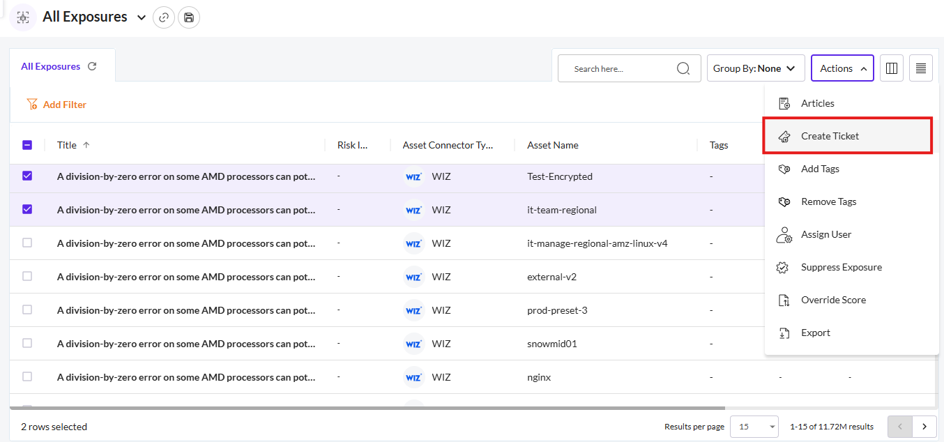Screen dimensions: 944x442
Task: Expand the All Exposures title dropdown arrow
Action: pos(142,17)
